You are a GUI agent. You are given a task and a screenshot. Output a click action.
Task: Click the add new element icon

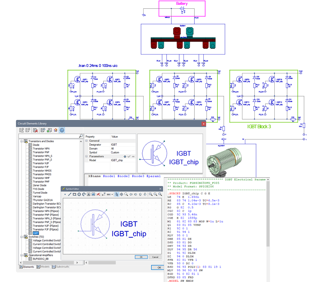[x=28, y=130]
